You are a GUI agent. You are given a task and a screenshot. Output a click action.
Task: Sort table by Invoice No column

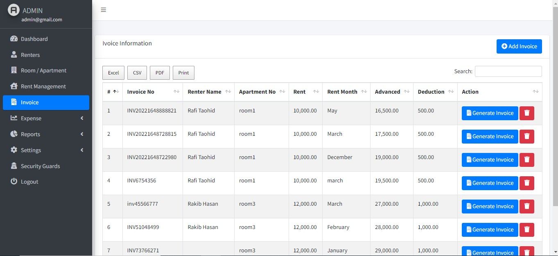click(153, 92)
